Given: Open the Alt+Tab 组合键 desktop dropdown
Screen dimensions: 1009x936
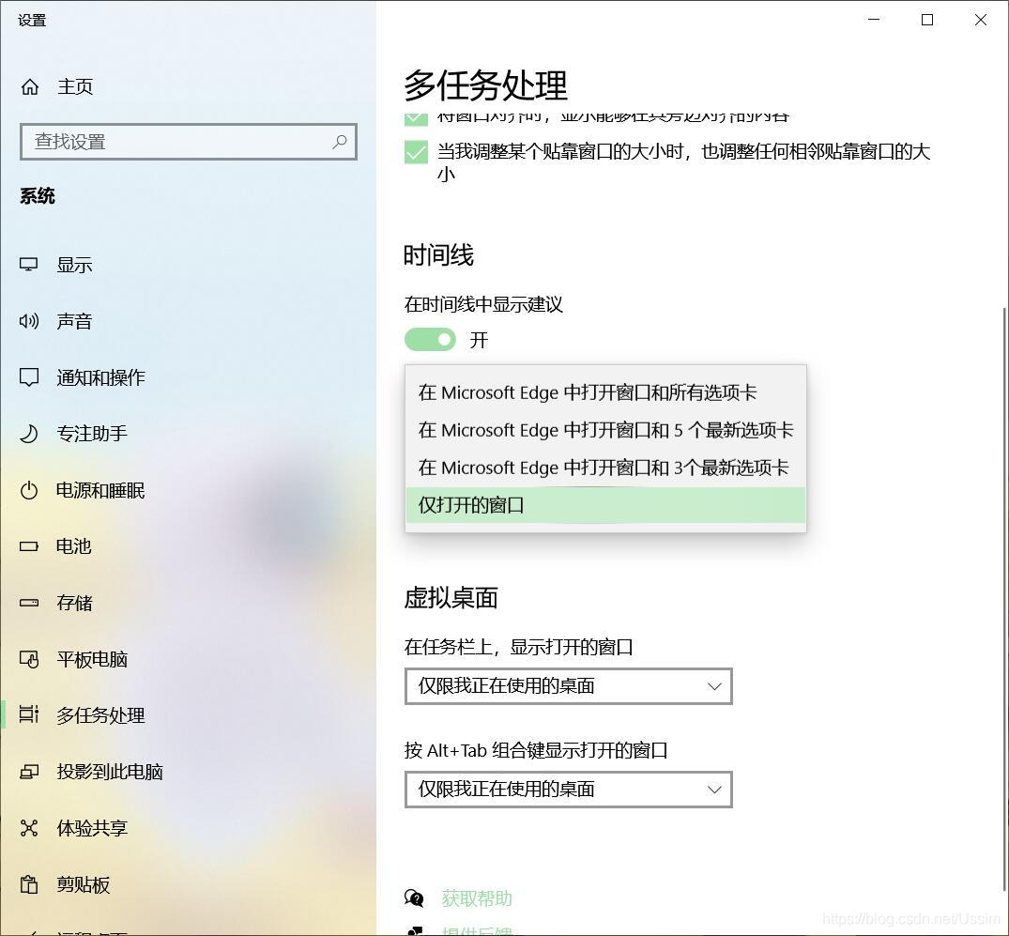Looking at the screenshot, I should (568, 790).
